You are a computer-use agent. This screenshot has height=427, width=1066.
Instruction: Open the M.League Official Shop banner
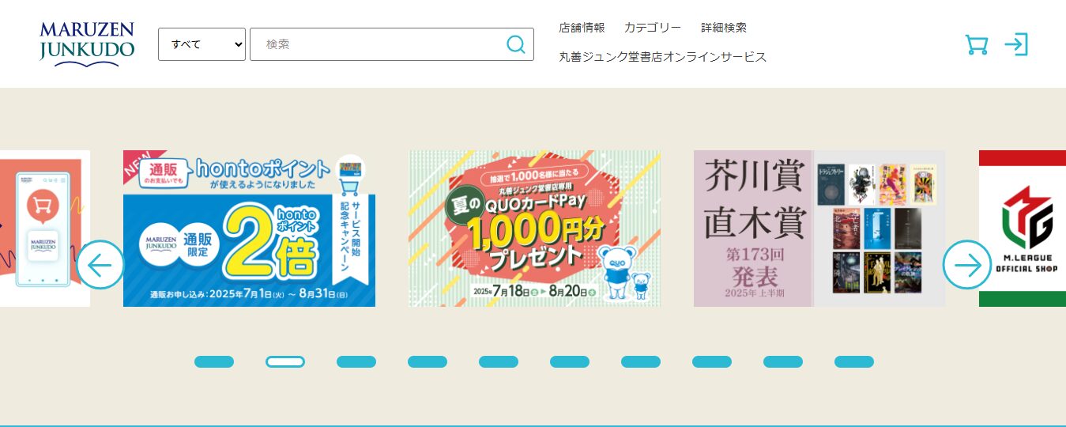point(1023,229)
